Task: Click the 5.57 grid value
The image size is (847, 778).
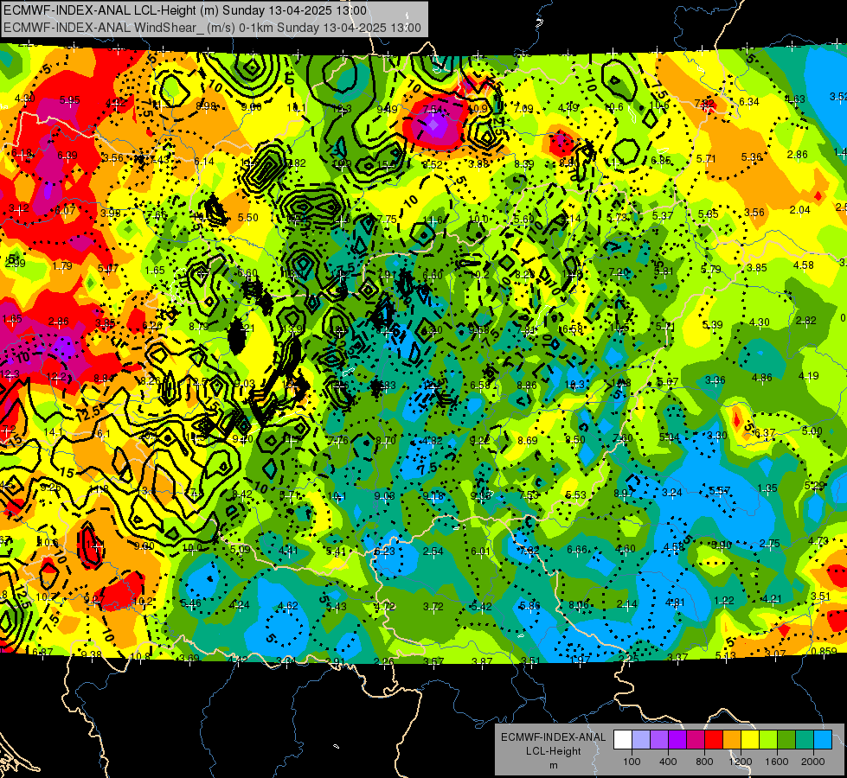Action: tap(720, 491)
